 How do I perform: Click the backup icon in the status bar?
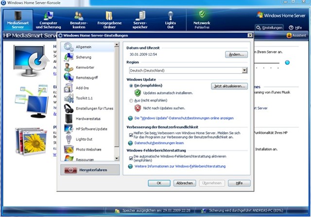pos(203,211)
